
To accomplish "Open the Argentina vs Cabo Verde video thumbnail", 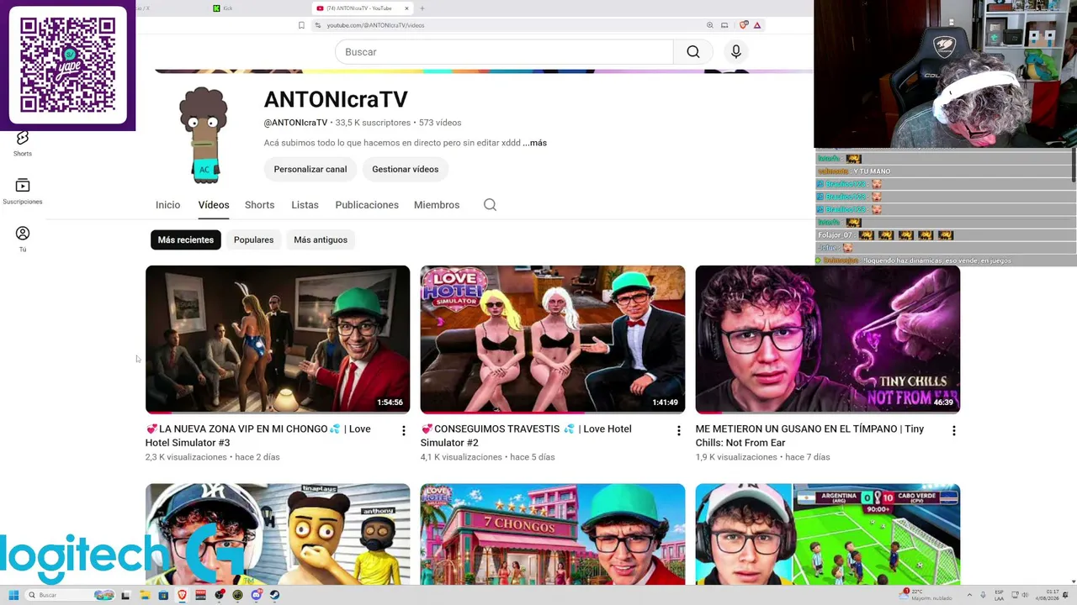I will click(828, 534).
